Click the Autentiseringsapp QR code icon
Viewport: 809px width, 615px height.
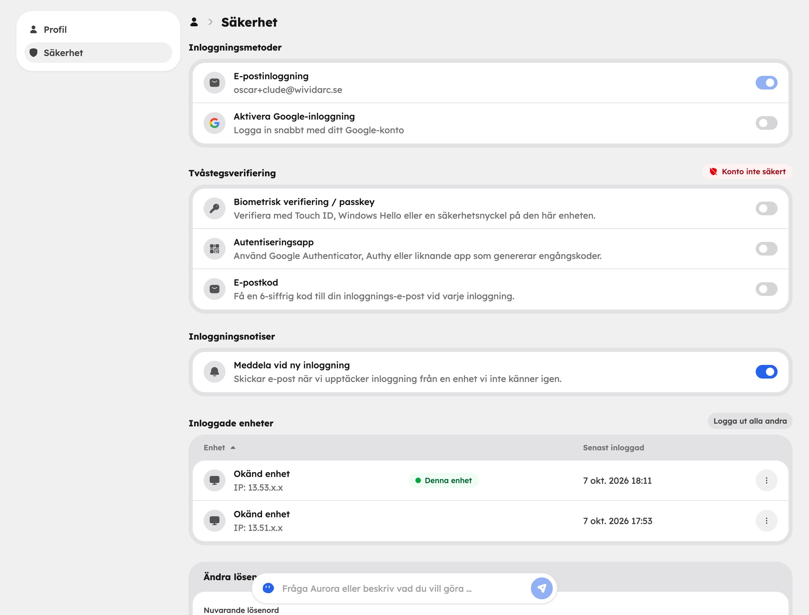[x=215, y=249]
